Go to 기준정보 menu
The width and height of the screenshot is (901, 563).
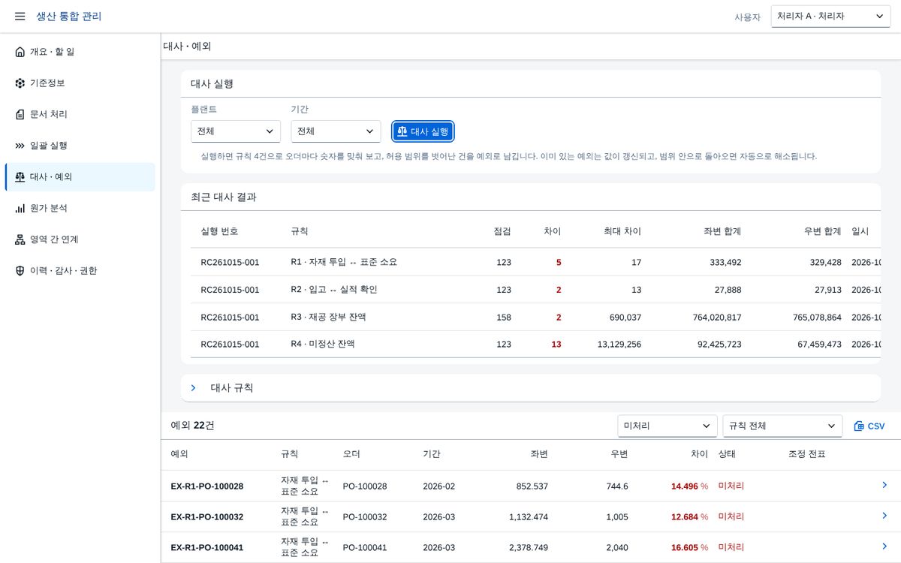point(80,83)
